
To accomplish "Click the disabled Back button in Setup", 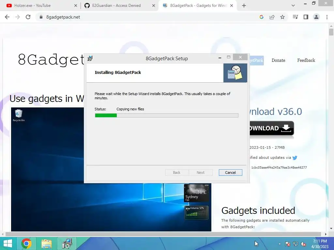I will click(176, 173).
